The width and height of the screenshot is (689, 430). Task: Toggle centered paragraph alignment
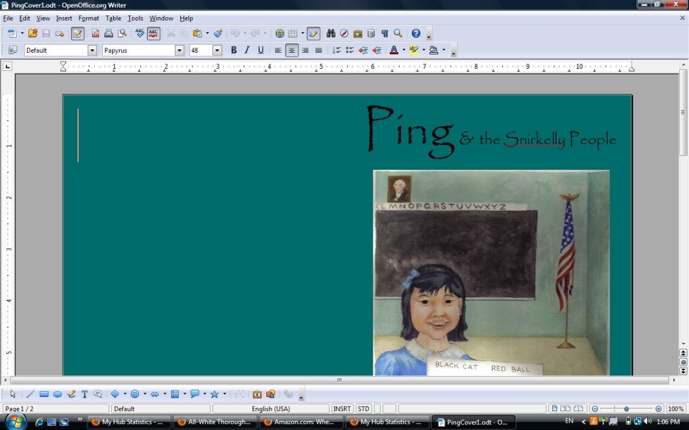point(292,50)
